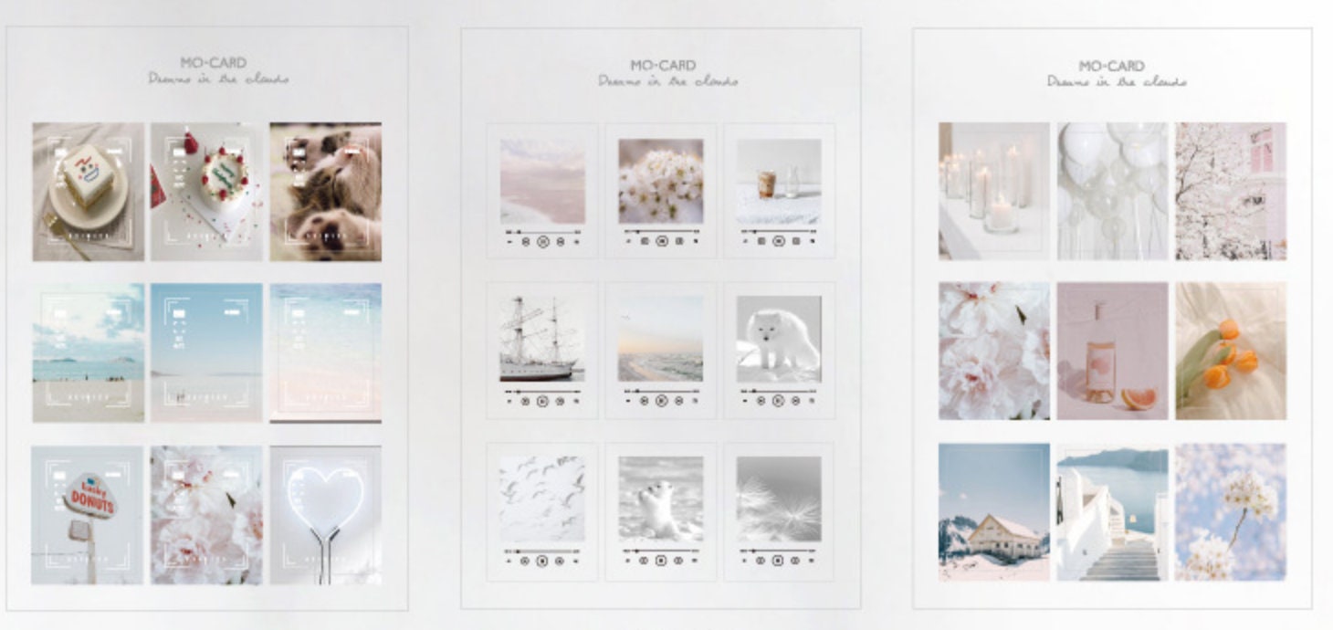Click play icon under dandelion feather card
Viewport: 1333px width, 630px height.
(x=778, y=561)
